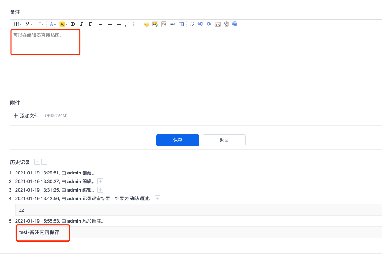Insert numbered list
The height and width of the screenshot is (254, 382).
point(127,24)
